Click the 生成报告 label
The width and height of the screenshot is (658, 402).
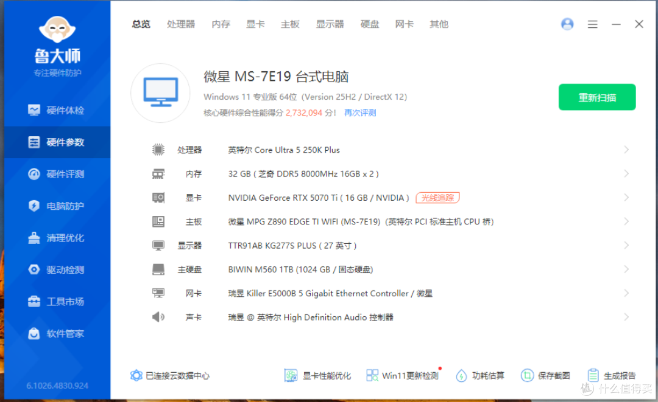tap(620, 376)
